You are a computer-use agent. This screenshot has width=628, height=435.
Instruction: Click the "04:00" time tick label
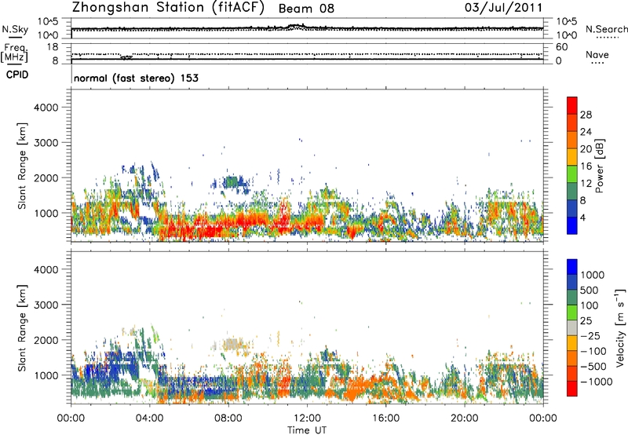149,419
